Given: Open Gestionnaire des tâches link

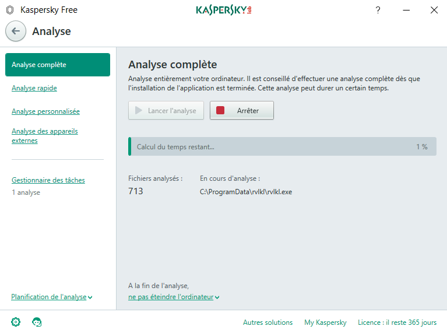Looking at the screenshot, I should click(48, 180).
